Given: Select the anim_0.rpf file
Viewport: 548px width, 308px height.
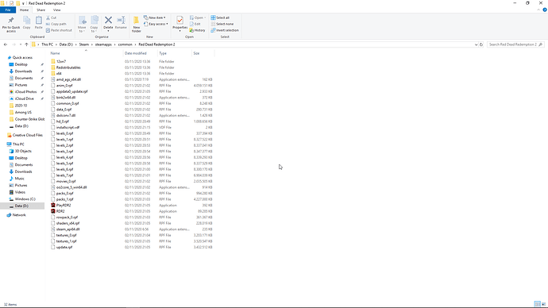Looking at the screenshot, I should pyautogui.click(x=64, y=86).
